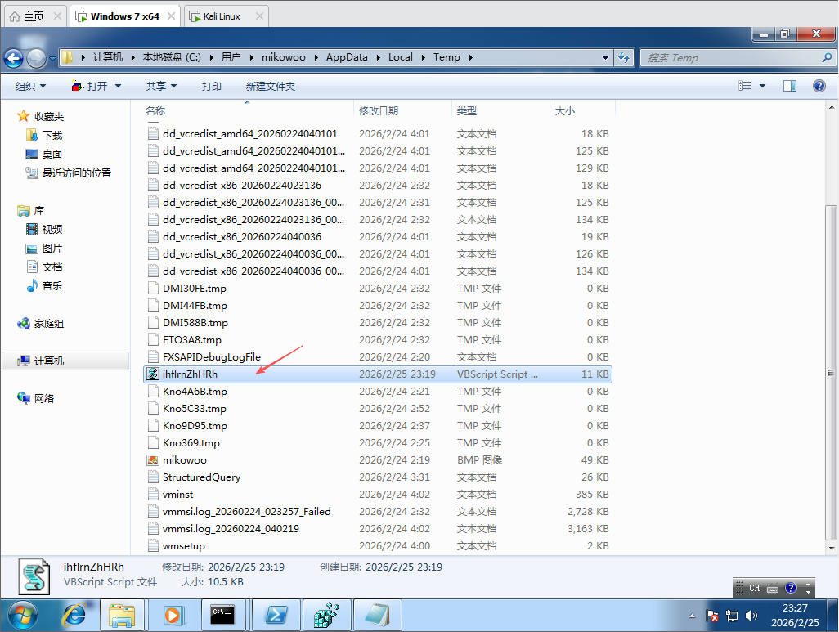839x632 pixels.
Task: Open the 音乐 library
Action: (44, 286)
